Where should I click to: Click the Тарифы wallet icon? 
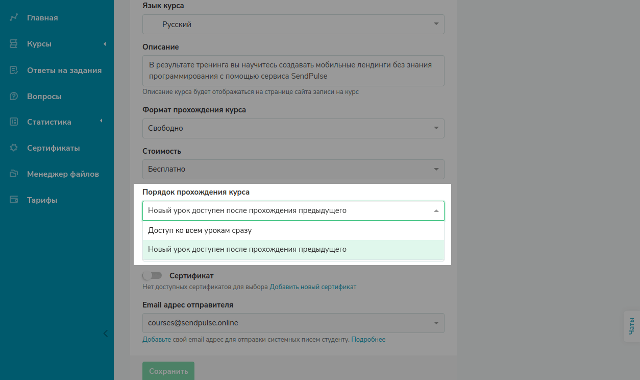click(x=14, y=200)
